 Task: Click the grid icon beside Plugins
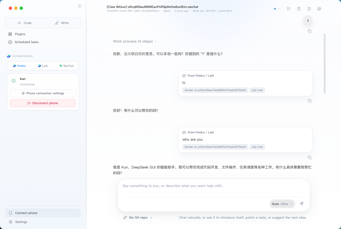point(10,34)
